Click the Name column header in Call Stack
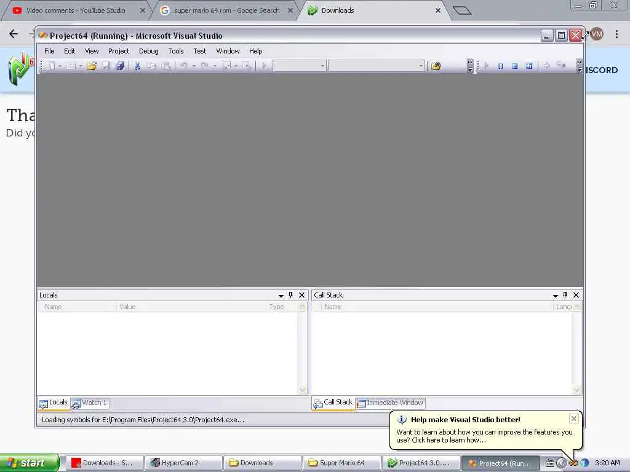Image resolution: width=630 pixels, height=472 pixels. tap(437, 307)
